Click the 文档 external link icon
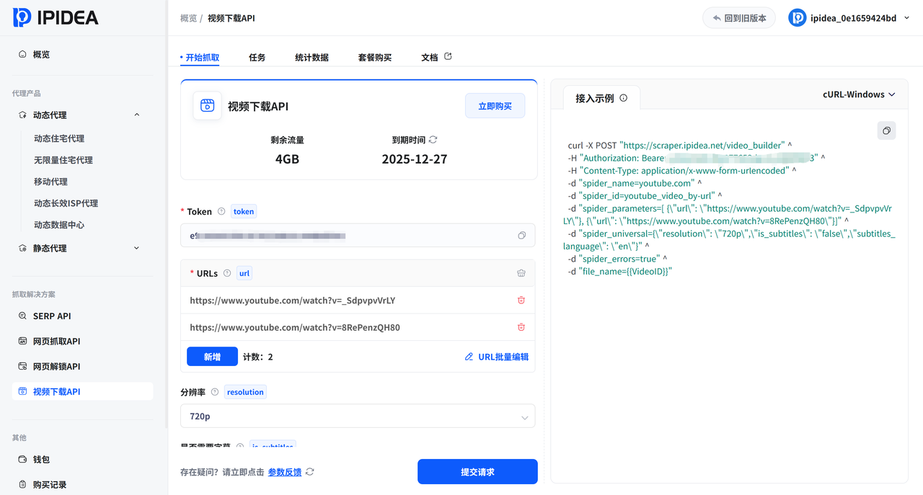The height and width of the screenshot is (495, 923). tap(448, 56)
